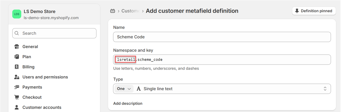341x112 pixels.
Task: Open the Billing settings page
Action: 28,67
